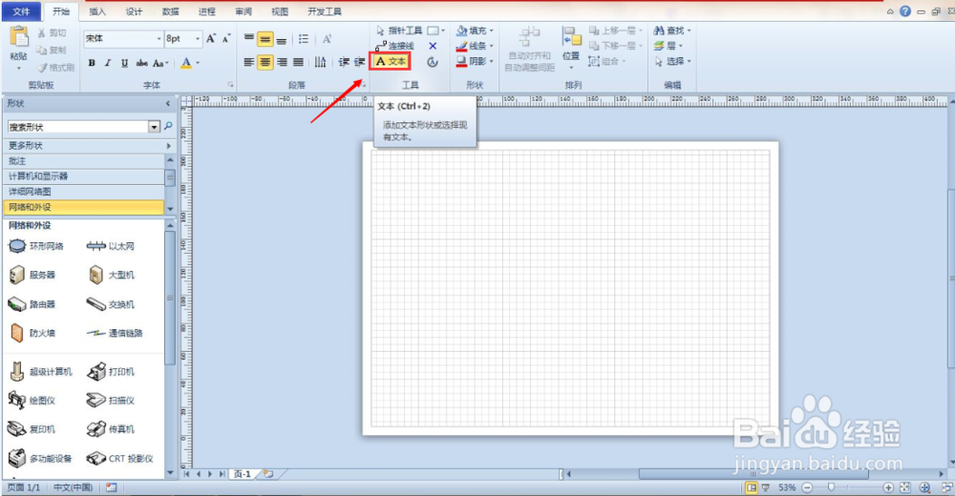Click the Copy (复制) button
The image size is (955, 496).
click(52, 50)
